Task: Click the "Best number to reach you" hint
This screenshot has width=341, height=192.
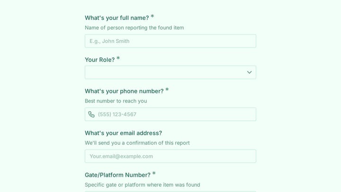Action: [116, 101]
